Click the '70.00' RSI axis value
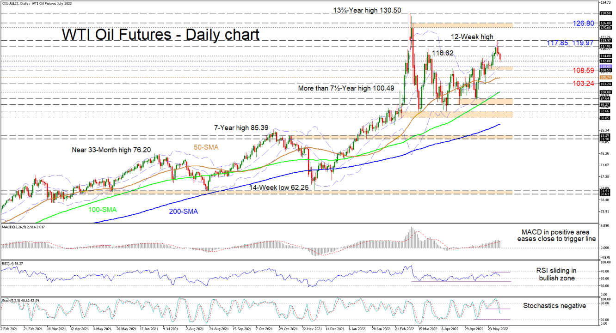 [605, 272]
